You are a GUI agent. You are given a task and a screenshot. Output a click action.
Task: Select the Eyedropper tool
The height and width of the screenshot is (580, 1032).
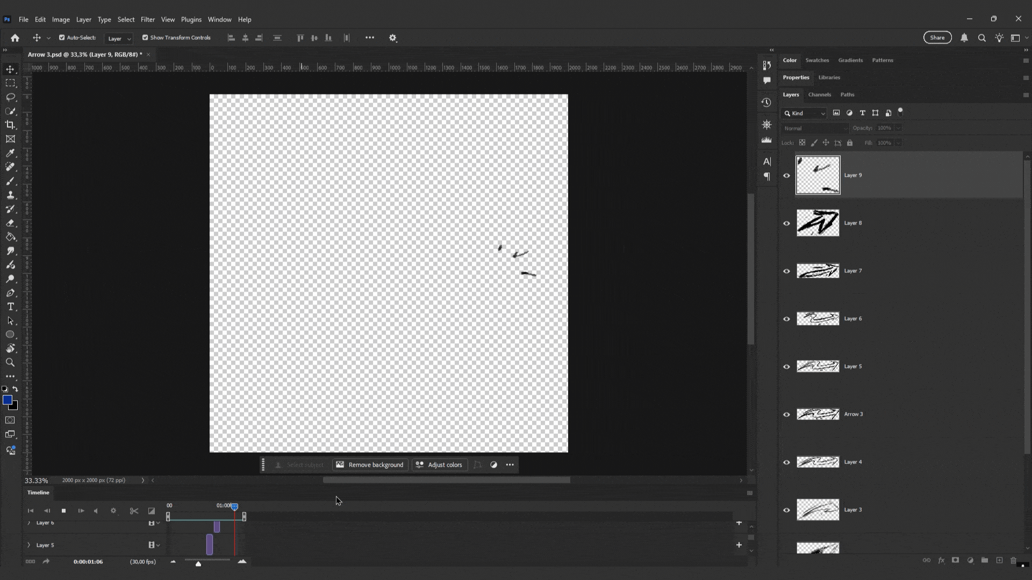(10, 153)
